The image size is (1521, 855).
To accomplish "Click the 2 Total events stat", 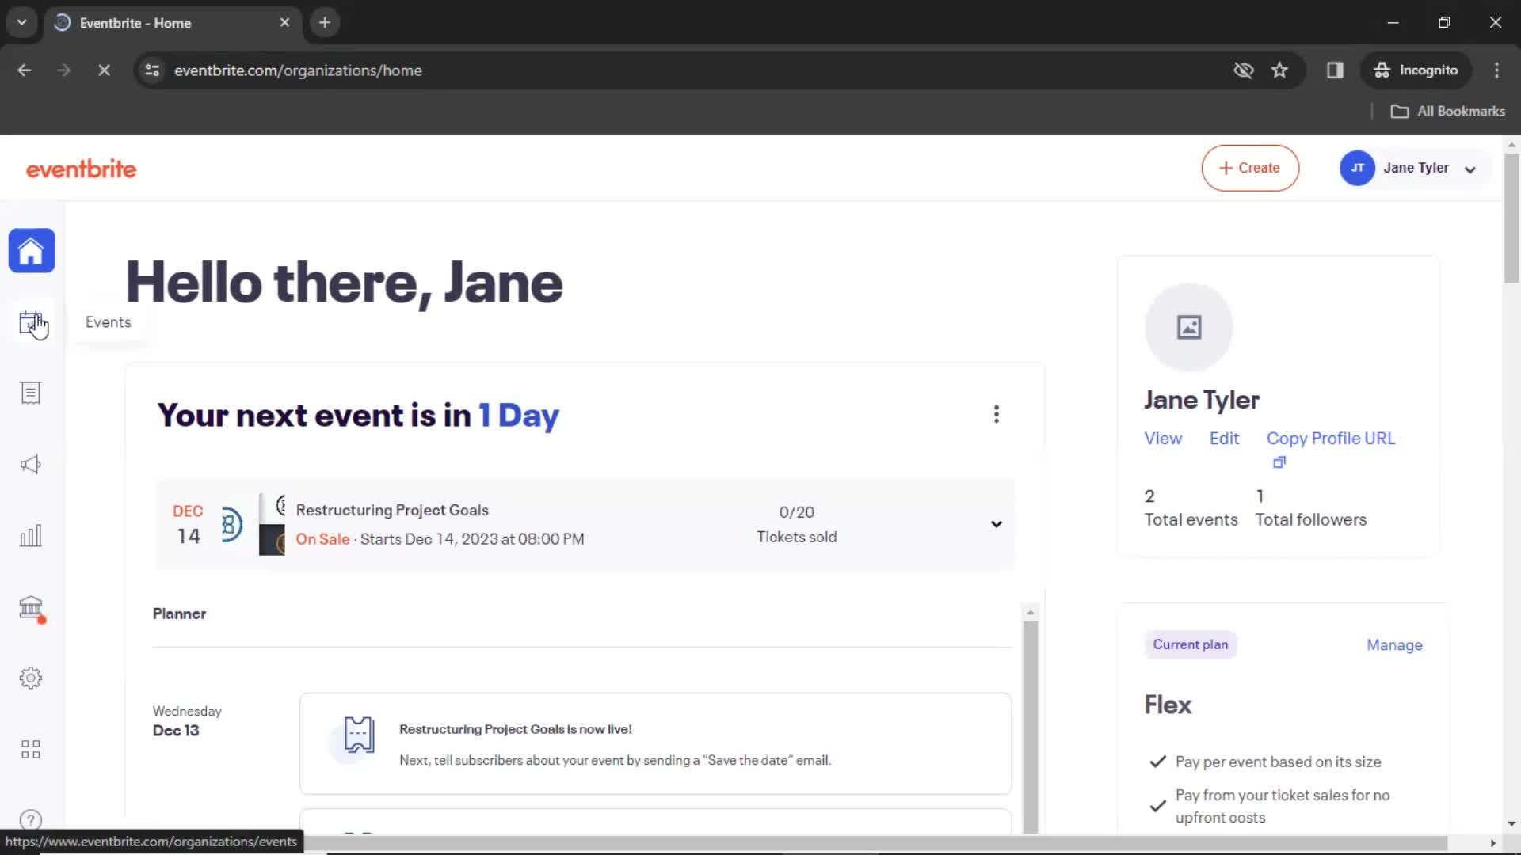I will click(x=1191, y=508).
